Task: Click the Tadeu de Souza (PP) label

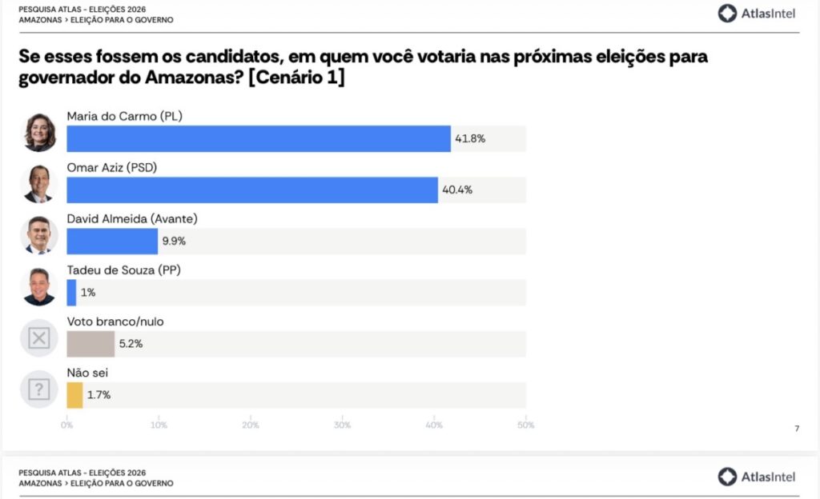Action: point(124,270)
